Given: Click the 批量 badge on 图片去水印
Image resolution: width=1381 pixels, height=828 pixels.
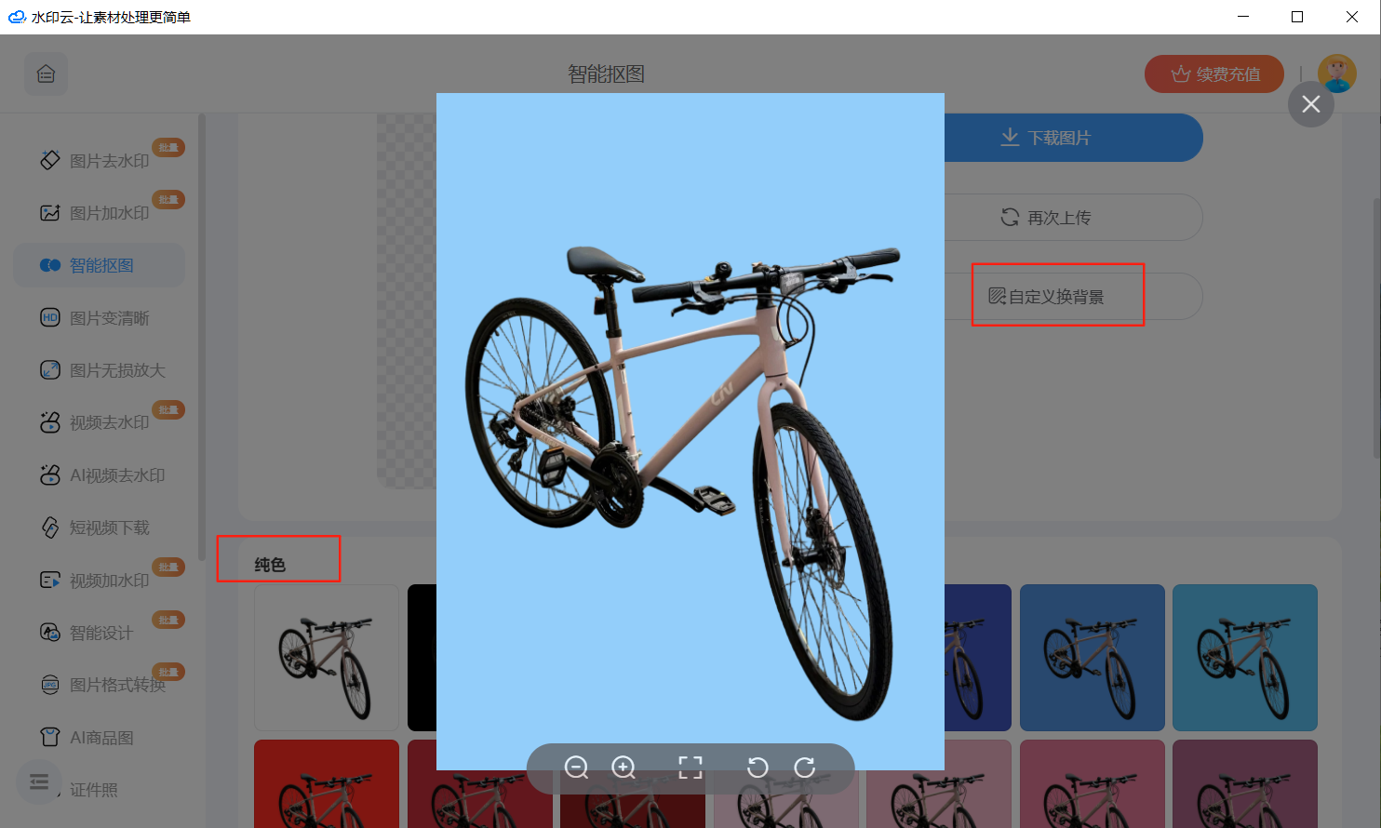Looking at the screenshot, I should pos(168,147).
